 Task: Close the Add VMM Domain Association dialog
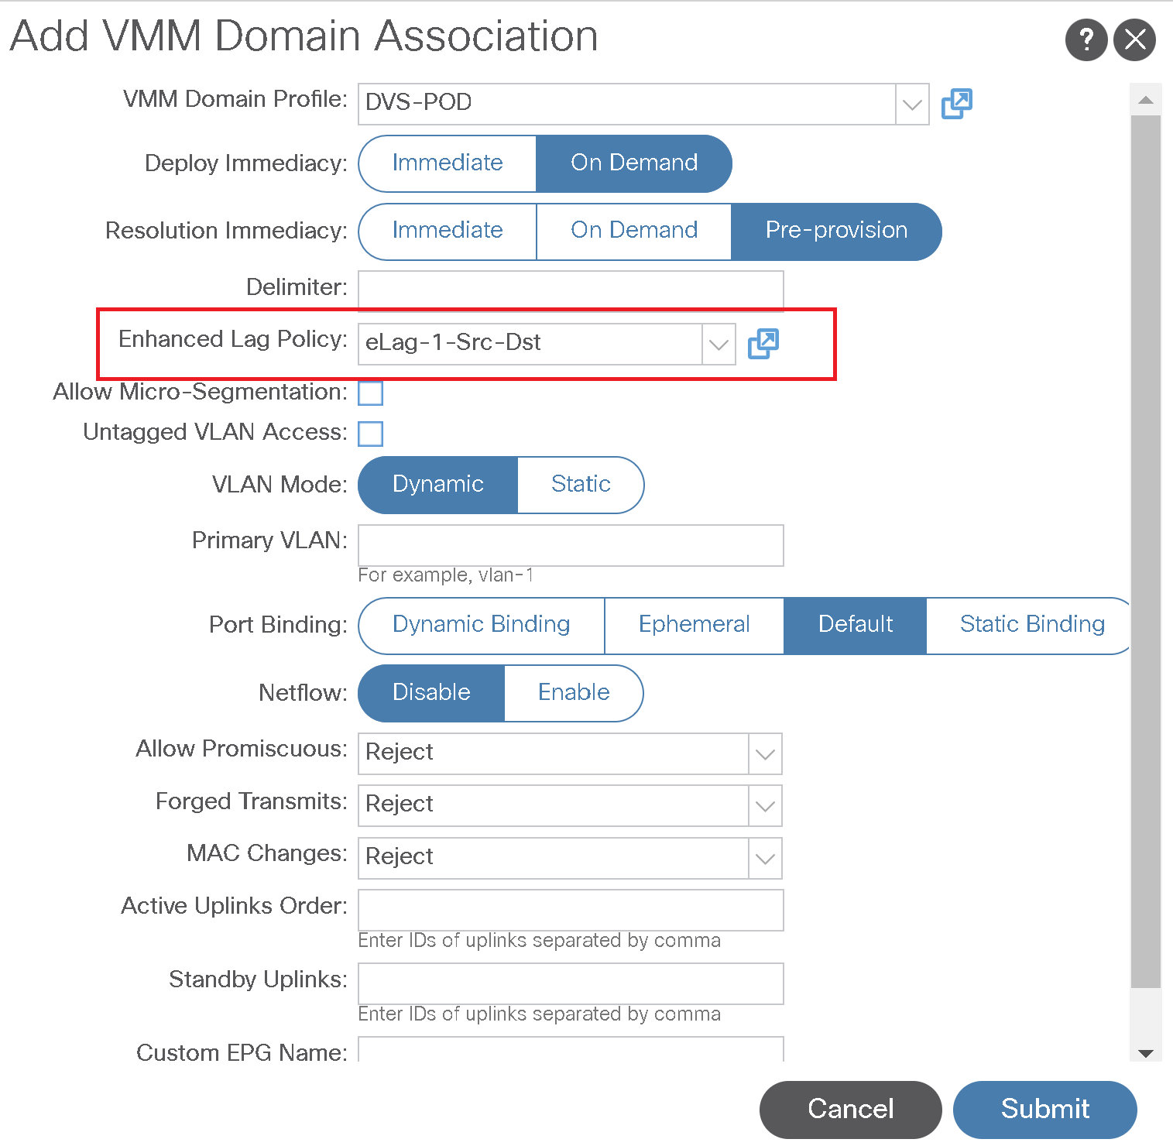pyautogui.click(x=1134, y=39)
